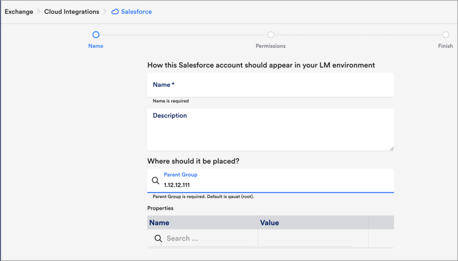The width and height of the screenshot is (458, 261).
Task: Click the Salesforce cloud icon in breadcrumb
Action: (115, 12)
